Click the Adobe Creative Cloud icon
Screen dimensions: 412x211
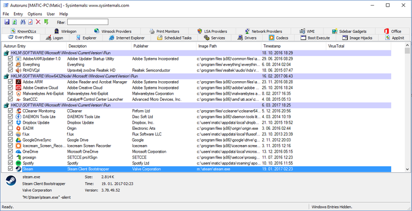(x=18, y=87)
